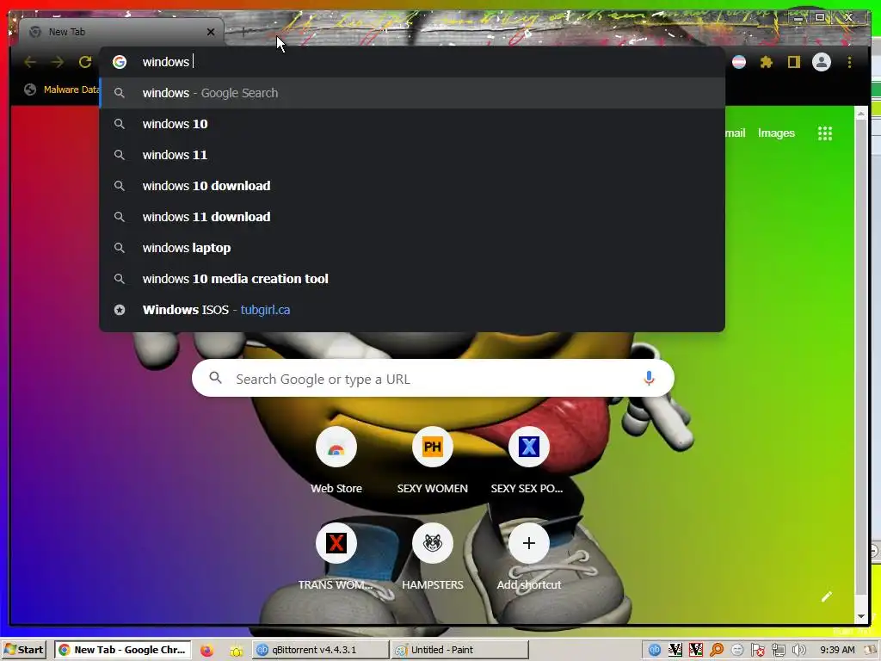Click the 9:39 AM clock
Viewport: 881px width, 661px height.
point(837,650)
